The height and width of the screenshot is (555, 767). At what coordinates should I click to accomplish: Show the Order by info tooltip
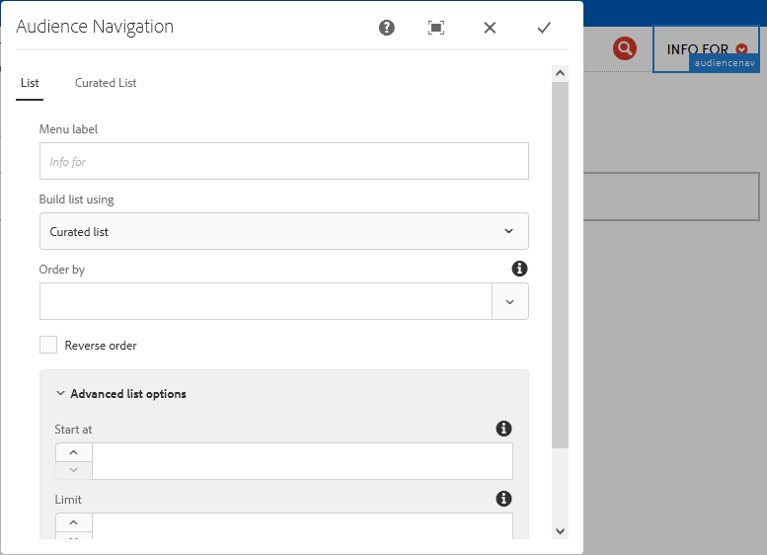coord(519,269)
